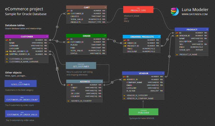The height and width of the screenshot is (126, 215).
Task: Click foreign key icon beside BILLING_ADDRESS_ID
Action: pyautogui.click(x=7, y=51)
